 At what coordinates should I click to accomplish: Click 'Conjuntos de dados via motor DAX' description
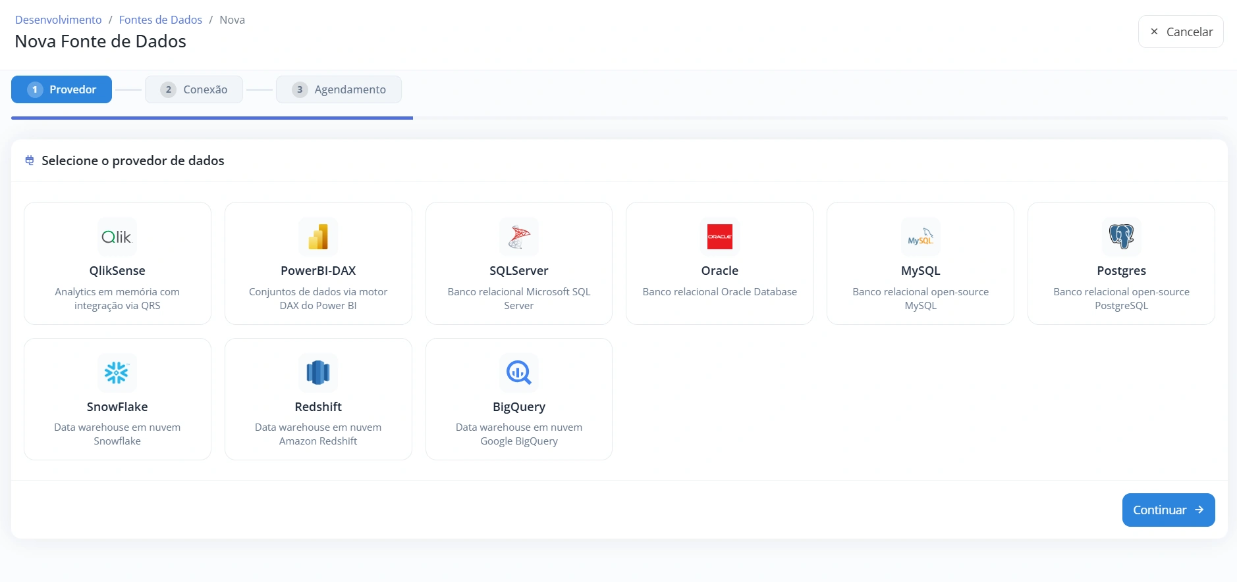pos(318,299)
